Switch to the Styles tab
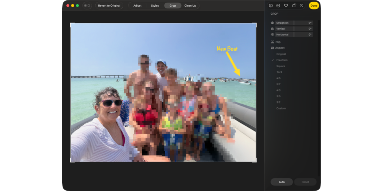Image resolution: width=383 pixels, height=191 pixels. [155, 6]
